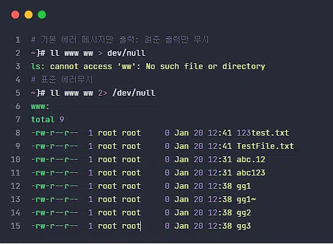The image size is (333, 244).
Task: Click the green maximize dot
Action: tap(42, 15)
